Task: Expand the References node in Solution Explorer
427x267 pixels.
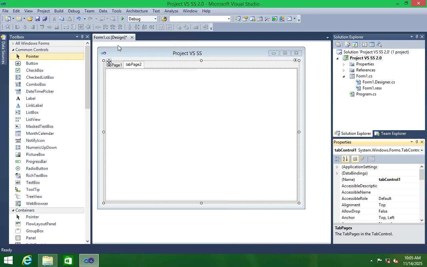Action: point(344,70)
